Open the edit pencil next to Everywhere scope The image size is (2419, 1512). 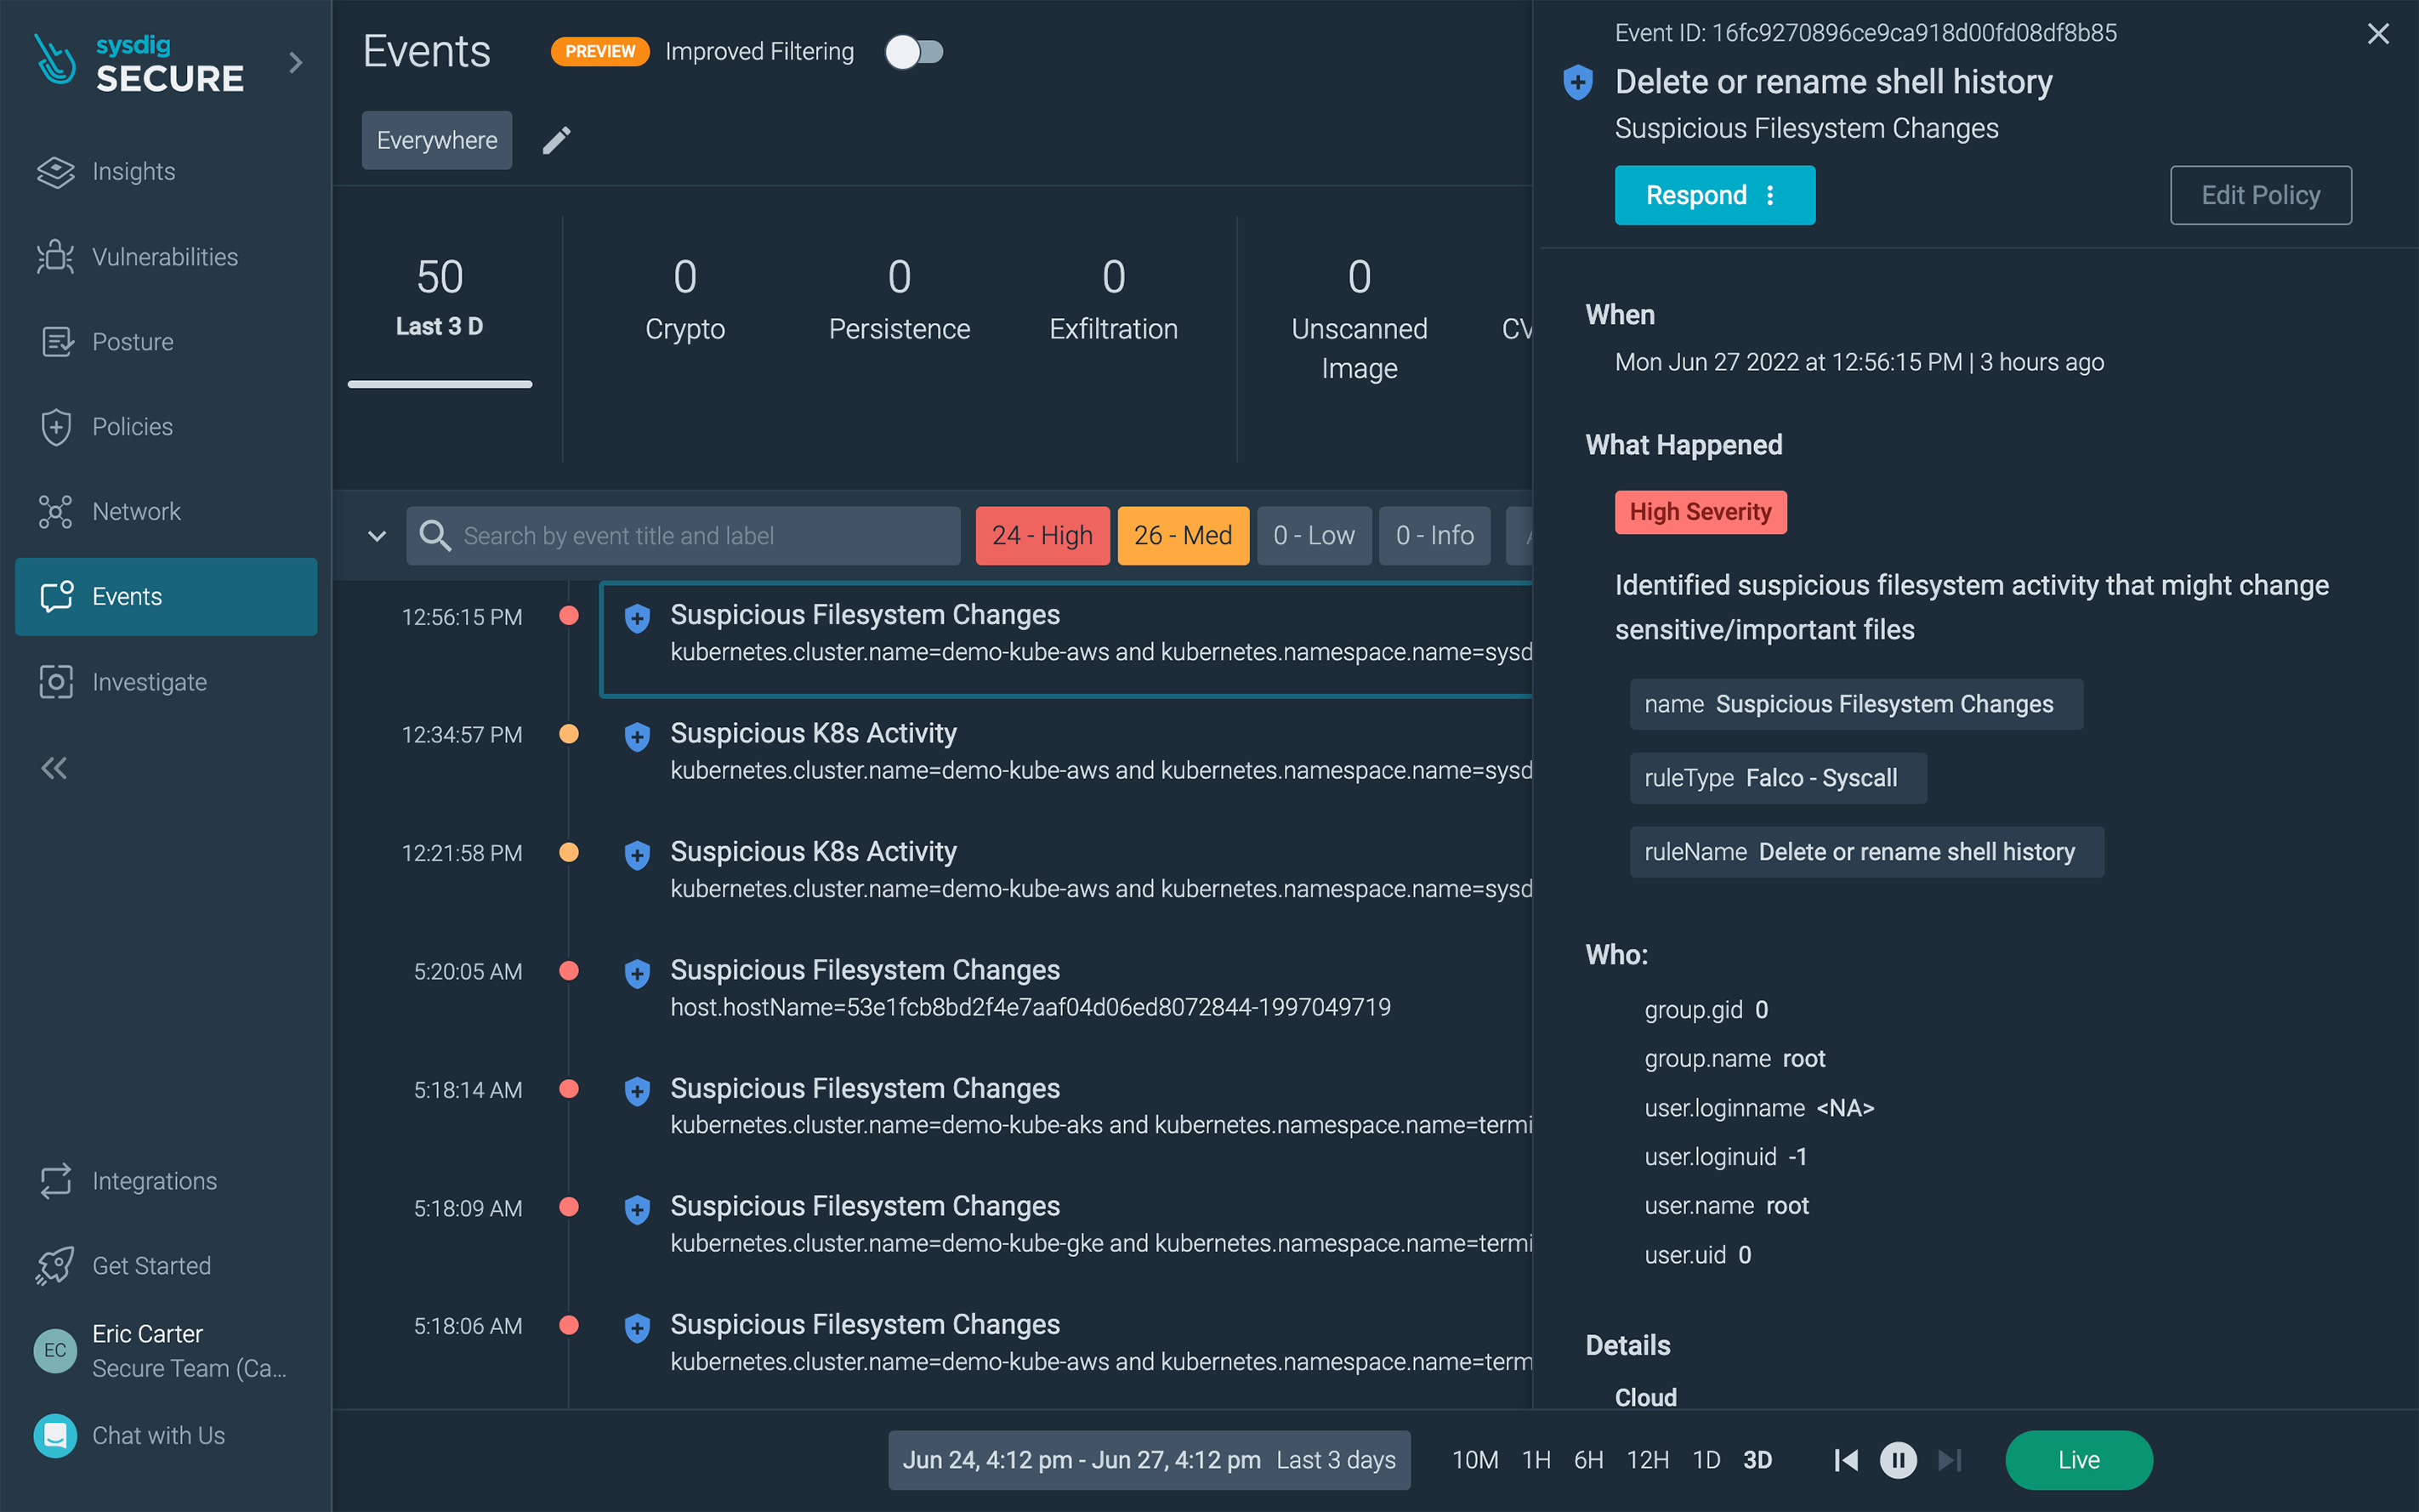click(x=557, y=140)
